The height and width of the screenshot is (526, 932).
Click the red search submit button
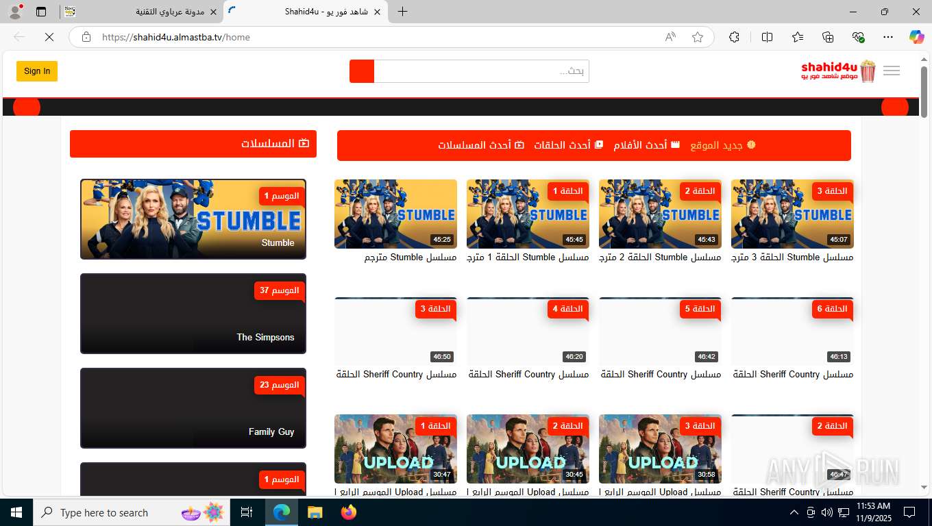tap(362, 71)
